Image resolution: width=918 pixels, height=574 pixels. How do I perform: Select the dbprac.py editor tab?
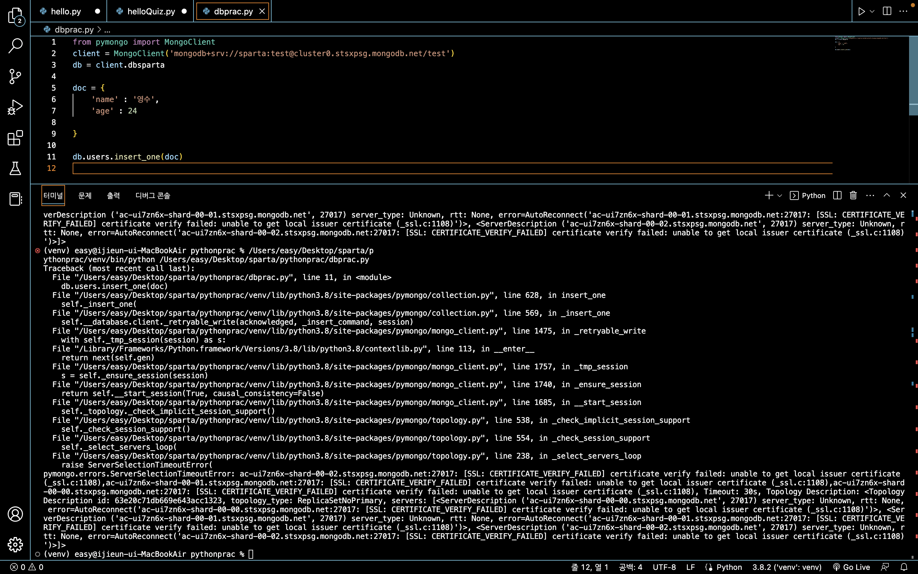pyautogui.click(x=233, y=11)
